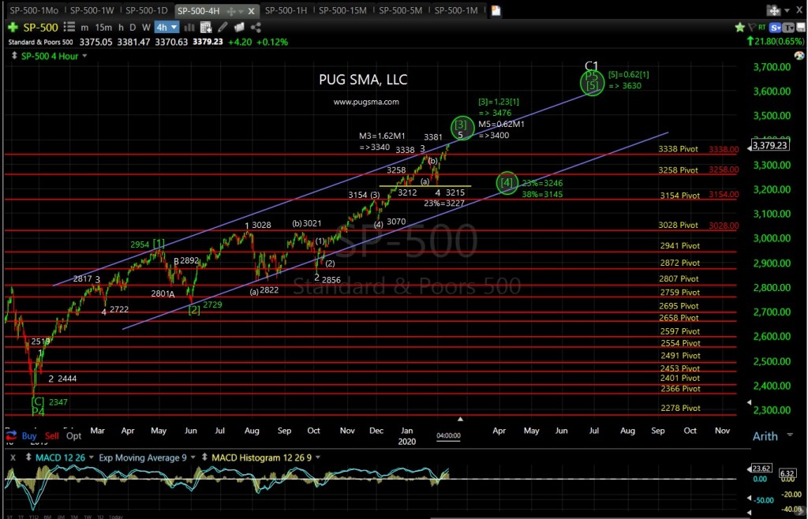
Task: Click the +0.12% change value
Action: point(271,42)
